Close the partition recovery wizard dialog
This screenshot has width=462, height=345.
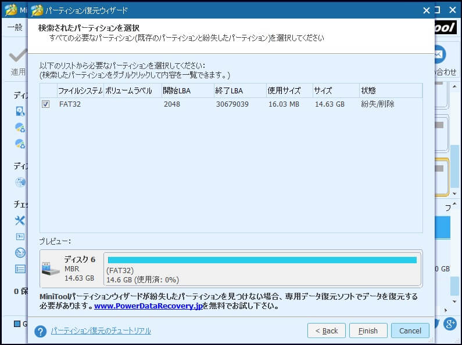[x=427, y=10]
